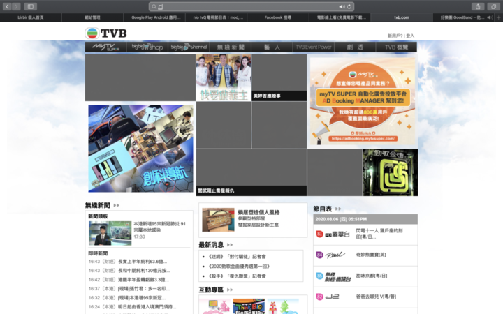Open the myTV SUPER AD Booking Manager banner
The image size is (503, 314).
pyautogui.click(x=363, y=101)
